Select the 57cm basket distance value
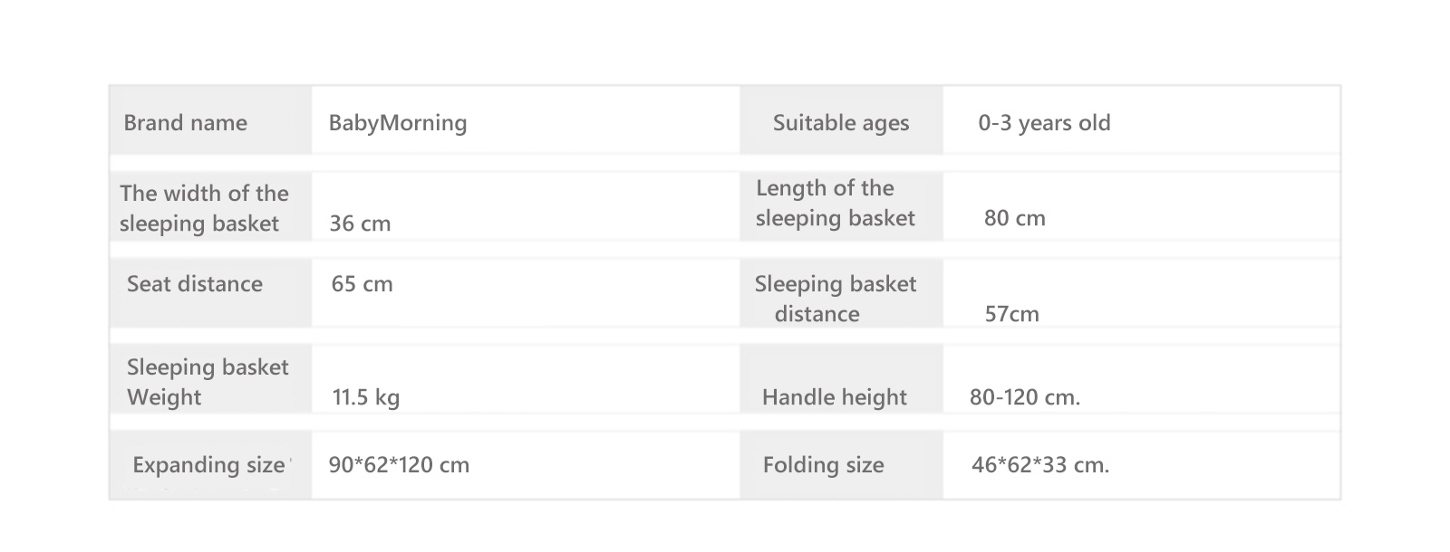The image size is (1450, 552). tap(1012, 314)
